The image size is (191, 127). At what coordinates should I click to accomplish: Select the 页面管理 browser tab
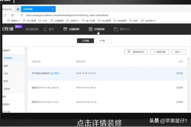tap(27, 9)
